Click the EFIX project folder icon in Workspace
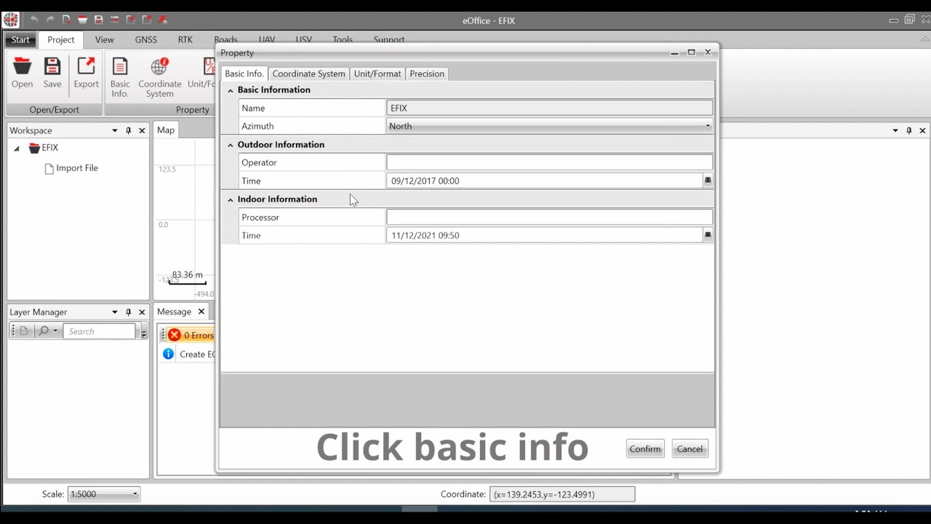This screenshot has height=524, width=931. (34, 148)
